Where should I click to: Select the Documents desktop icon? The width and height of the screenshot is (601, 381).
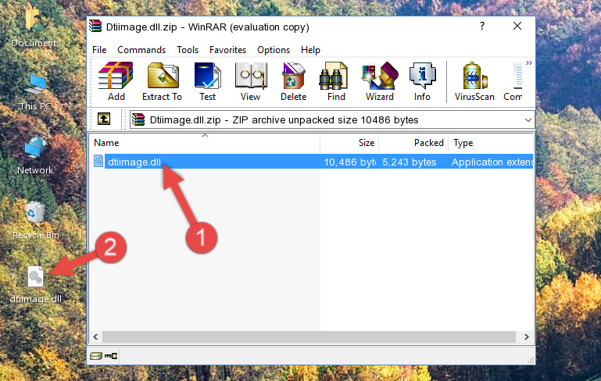click(35, 27)
